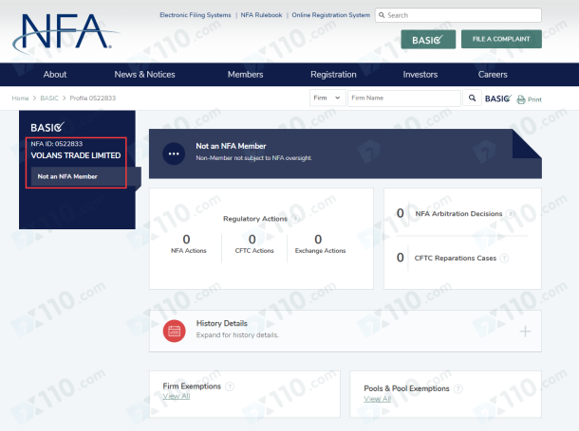Screen dimensions: 579x431
Task: Click the BASIC logo in sidebar panel
Action: tap(47, 128)
